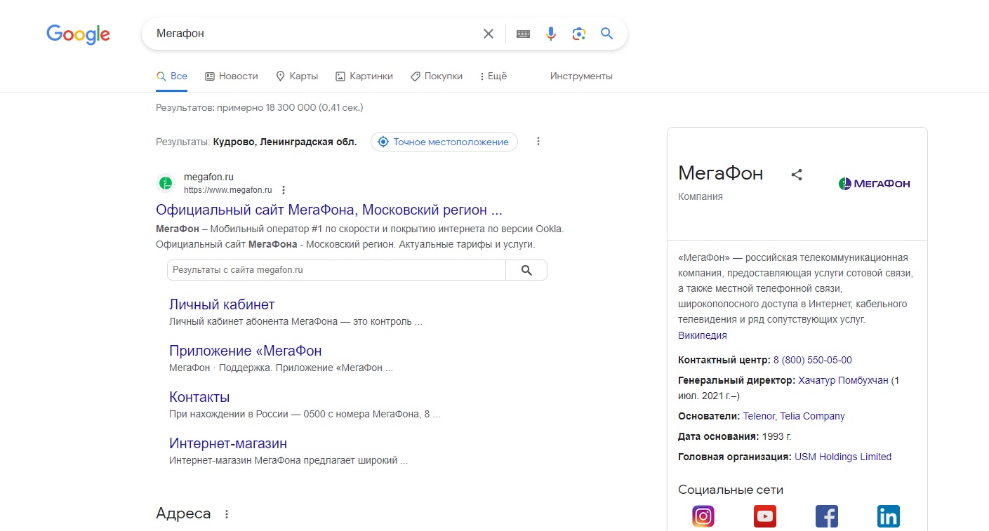This screenshot has width=989, height=531.
Task: Click search button in megafon.ru site search
Action: (x=526, y=270)
